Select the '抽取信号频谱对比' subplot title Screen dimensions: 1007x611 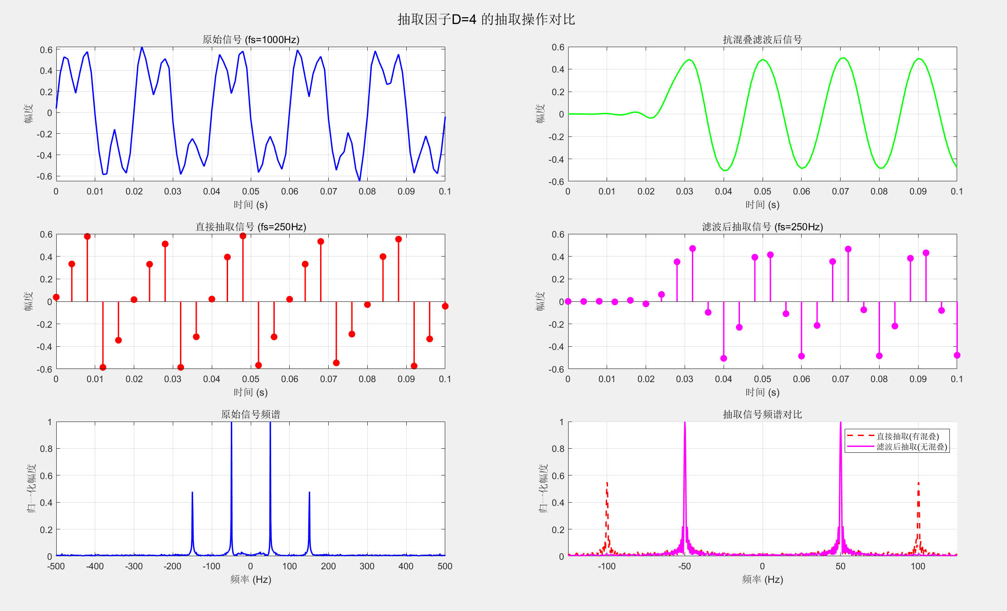click(762, 414)
